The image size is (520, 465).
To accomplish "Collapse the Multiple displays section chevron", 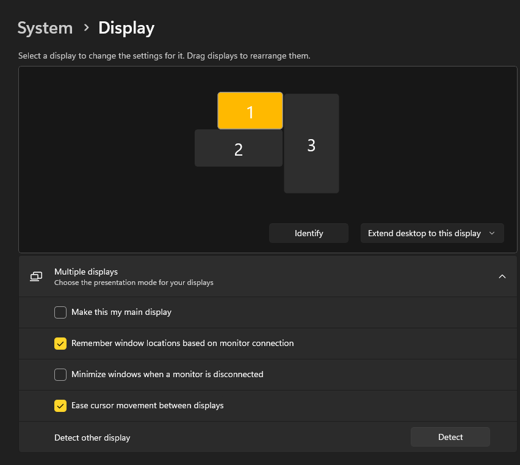I will point(502,276).
